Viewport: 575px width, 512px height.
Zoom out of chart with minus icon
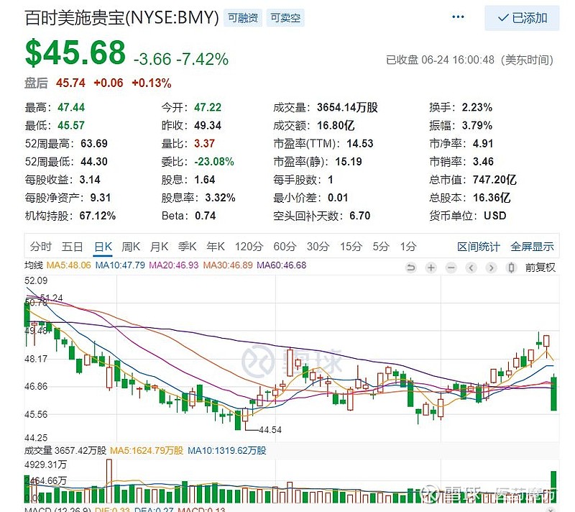[x=451, y=267]
